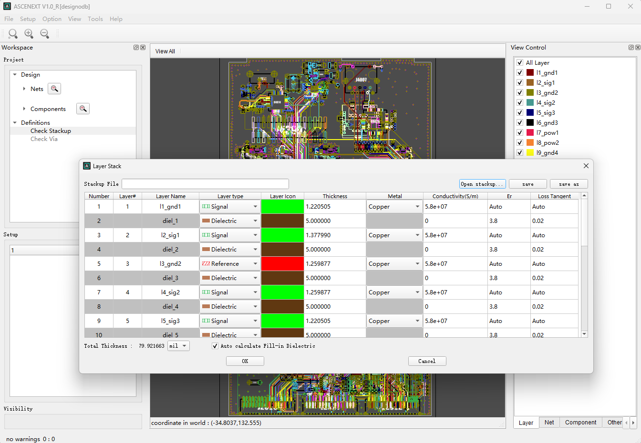Open the mil thickness unit dropdown
The image size is (641, 443).
tap(178, 346)
